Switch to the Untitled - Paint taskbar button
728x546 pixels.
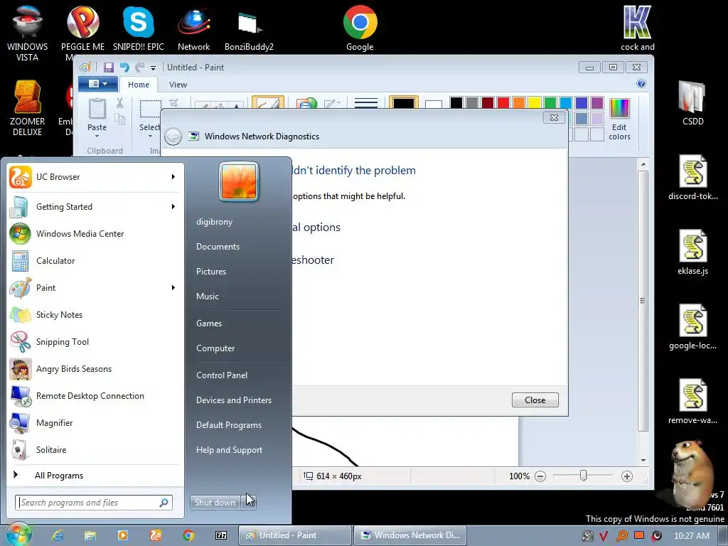[294, 535]
